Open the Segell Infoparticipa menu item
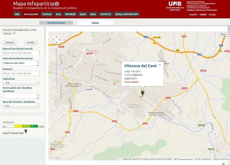This screenshot has height=165, width=230. [126, 14]
